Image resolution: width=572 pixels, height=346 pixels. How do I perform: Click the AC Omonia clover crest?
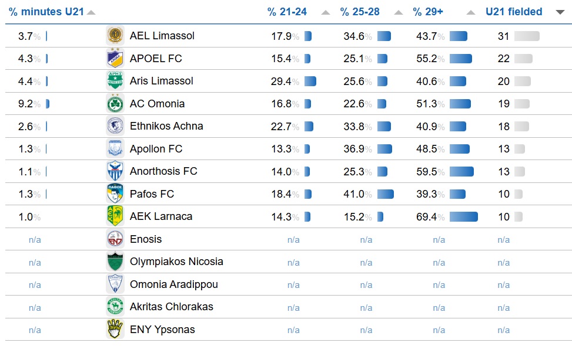pyautogui.click(x=115, y=104)
